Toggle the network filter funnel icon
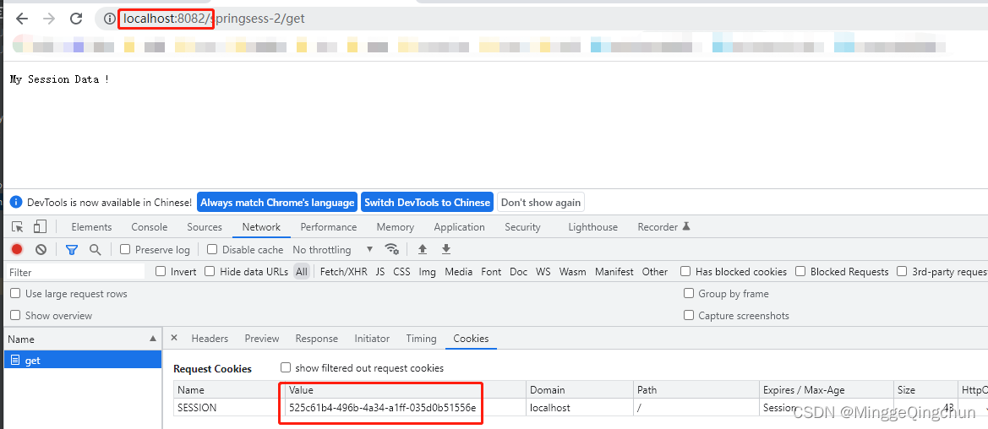The height and width of the screenshot is (429, 988). pos(72,250)
